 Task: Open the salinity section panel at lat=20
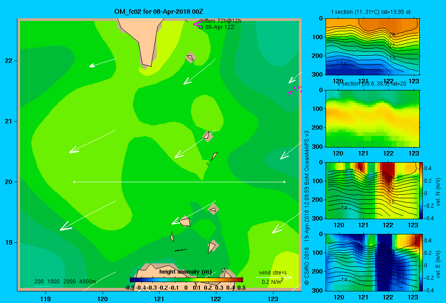pos(372,119)
